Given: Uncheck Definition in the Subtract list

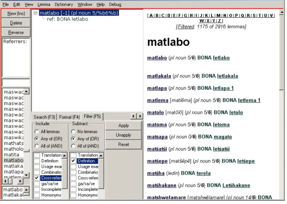Looking at the screenshot, I should tap(73, 161).
